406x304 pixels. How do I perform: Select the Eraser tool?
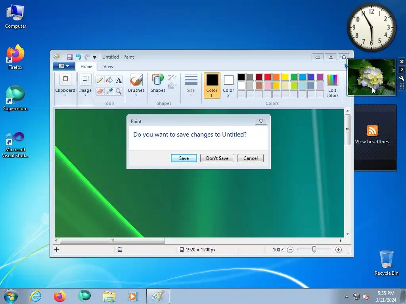click(x=100, y=91)
